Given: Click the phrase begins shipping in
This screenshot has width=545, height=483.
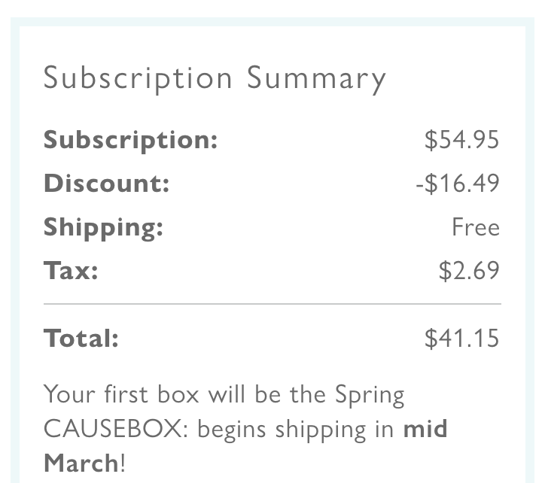Looking at the screenshot, I should (x=295, y=430).
